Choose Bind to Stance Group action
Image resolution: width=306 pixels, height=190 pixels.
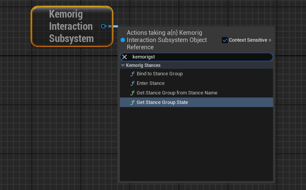(160, 74)
